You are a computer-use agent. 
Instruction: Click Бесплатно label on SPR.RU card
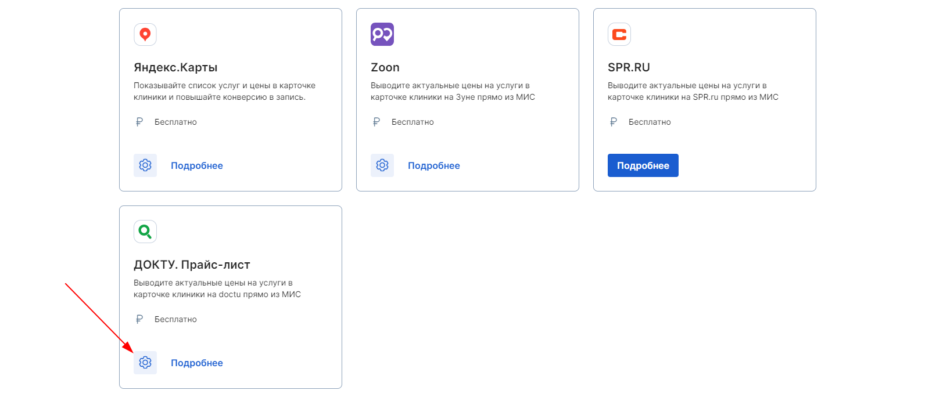650,122
